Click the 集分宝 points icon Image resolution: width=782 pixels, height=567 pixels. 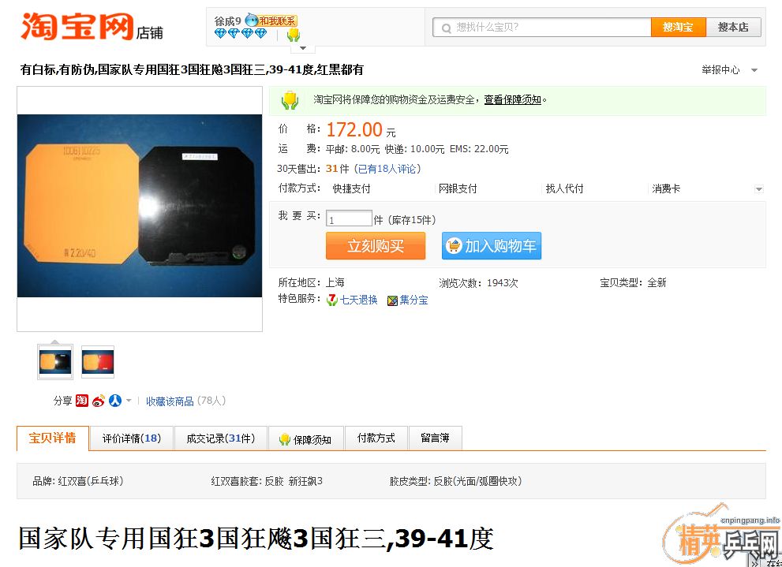(x=393, y=300)
